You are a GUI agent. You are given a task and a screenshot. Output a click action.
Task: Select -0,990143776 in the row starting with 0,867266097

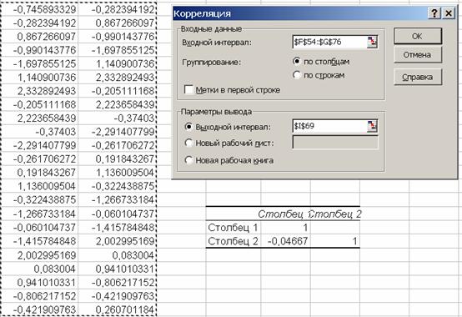[118, 37]
